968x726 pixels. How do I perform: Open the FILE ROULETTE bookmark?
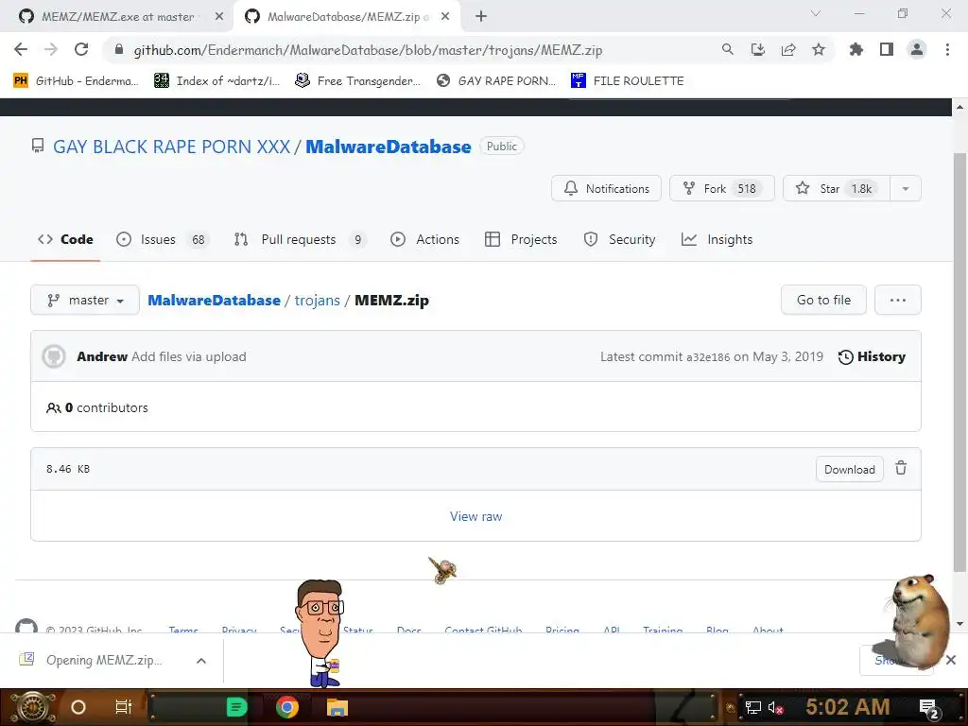pos(628,81)
